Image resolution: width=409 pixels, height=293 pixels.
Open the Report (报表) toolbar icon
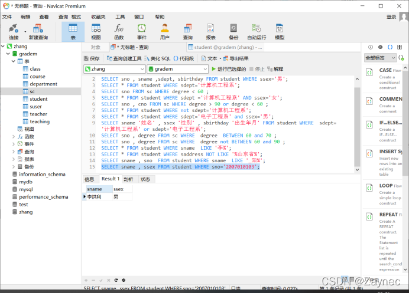point(210,31)
